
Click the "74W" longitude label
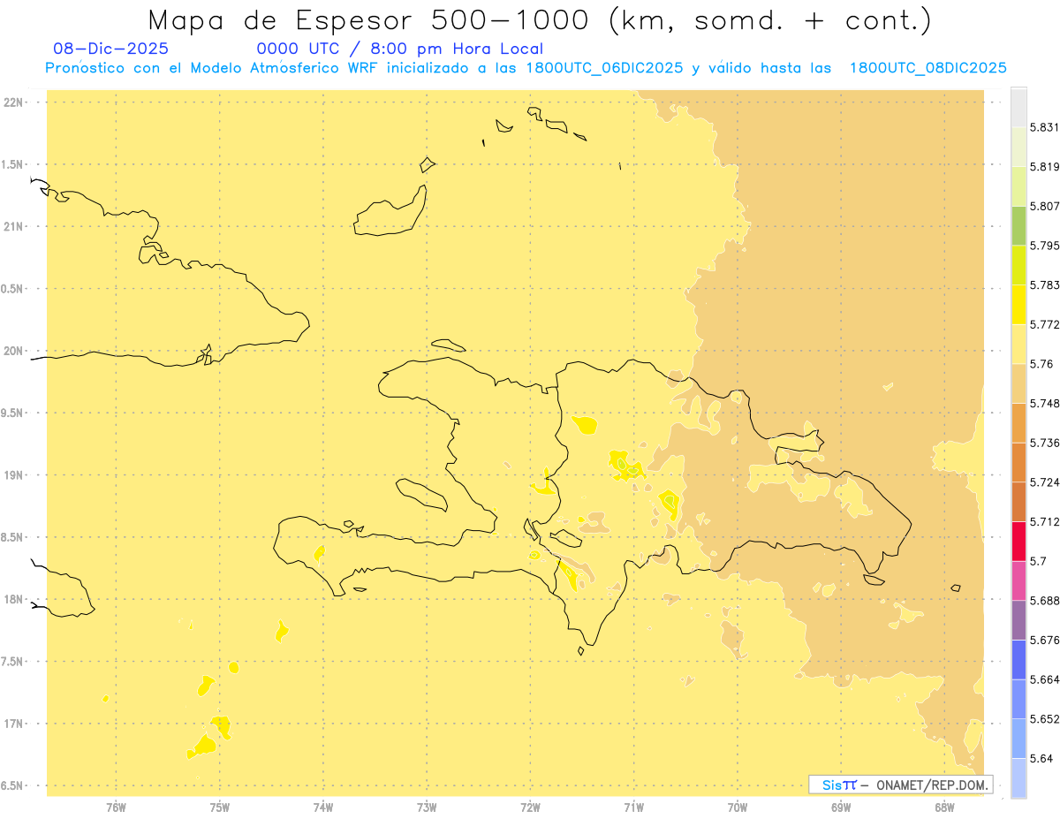[x=323, y=808]
